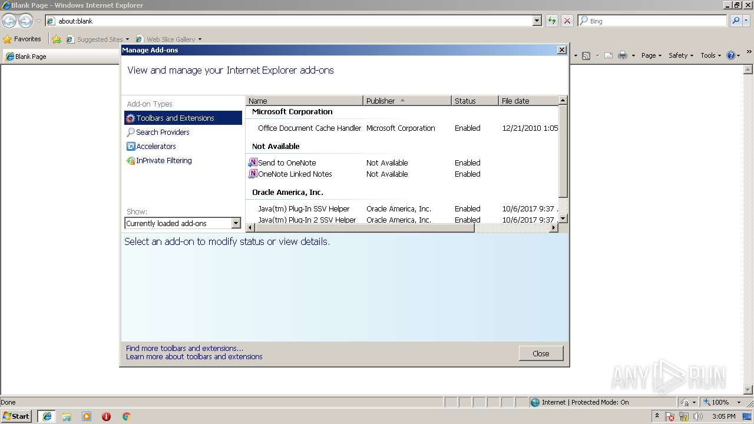Click the Bing search input field
The image size is (754, 424).
point(652,21)
